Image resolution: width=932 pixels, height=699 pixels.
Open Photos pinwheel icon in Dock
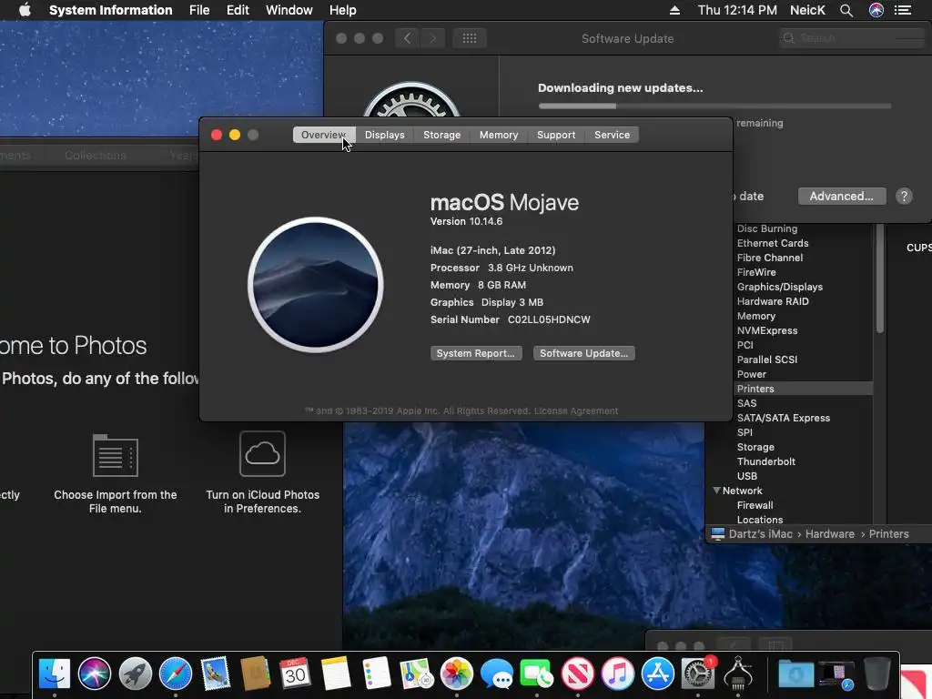pos(457,674)
